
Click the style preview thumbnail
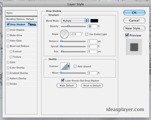coord(134,47)
